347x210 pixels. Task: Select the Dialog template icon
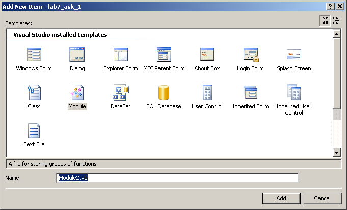pyautogui.click(x=77, y=54)
